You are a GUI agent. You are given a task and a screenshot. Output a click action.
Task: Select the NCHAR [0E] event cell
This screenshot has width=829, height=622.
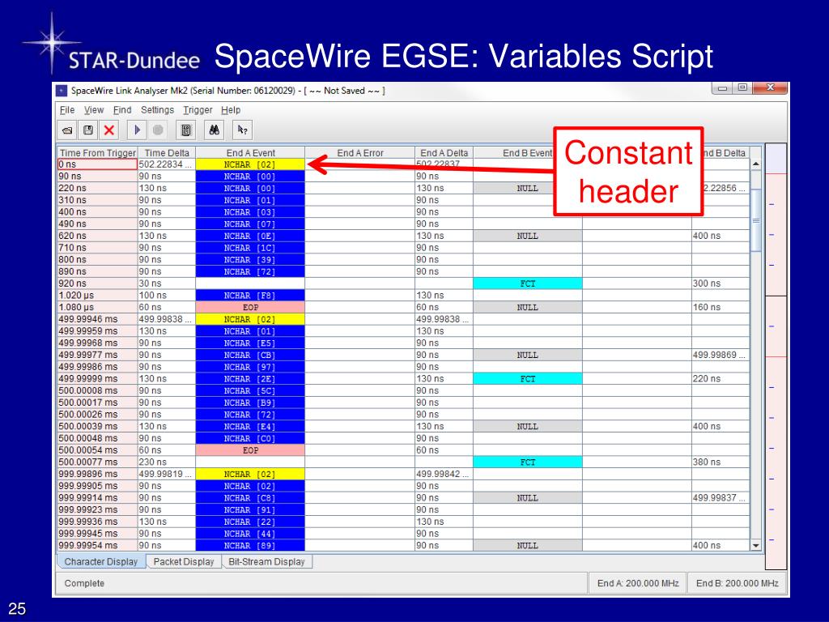coord(250,236)
